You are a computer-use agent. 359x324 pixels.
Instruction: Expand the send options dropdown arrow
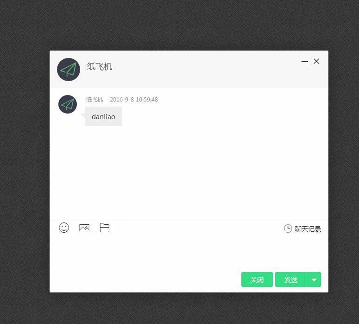[314, 280]
